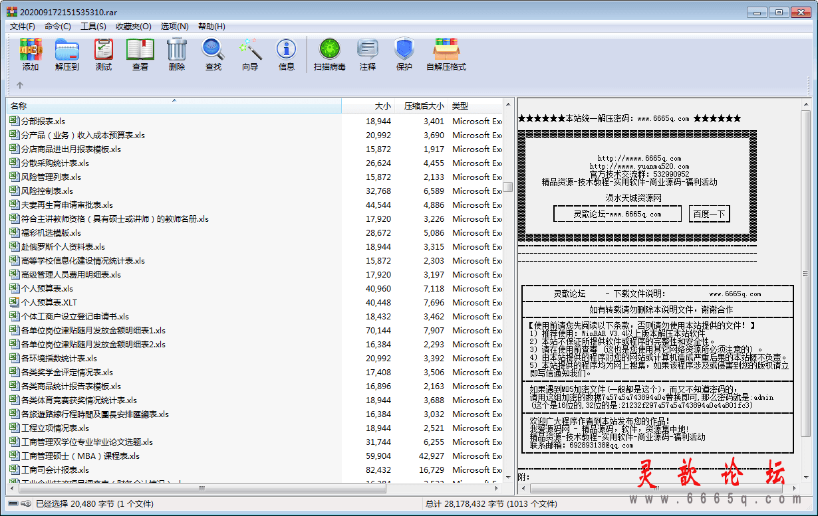This screenshot has height=516, width=818.
Task: Select file 各单位岗位津贴随月发放金额明细表1.xls
Action: tap(93, 330)
